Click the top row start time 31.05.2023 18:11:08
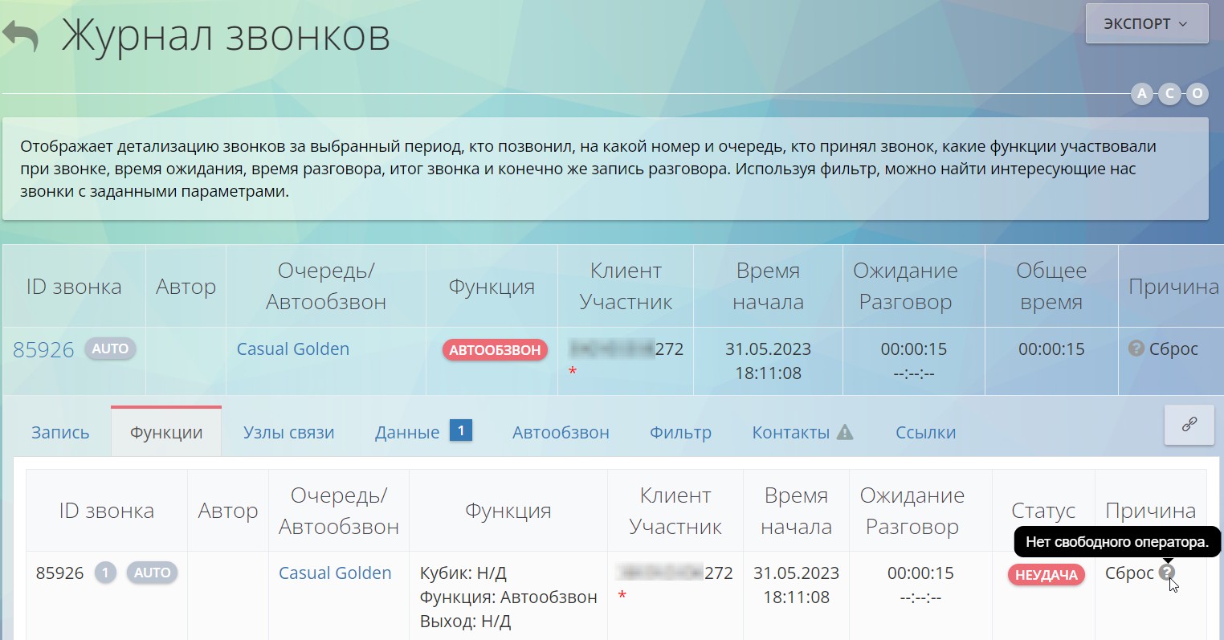Image resolution: width=1224 pixels, height=640 pixels. 768,361
